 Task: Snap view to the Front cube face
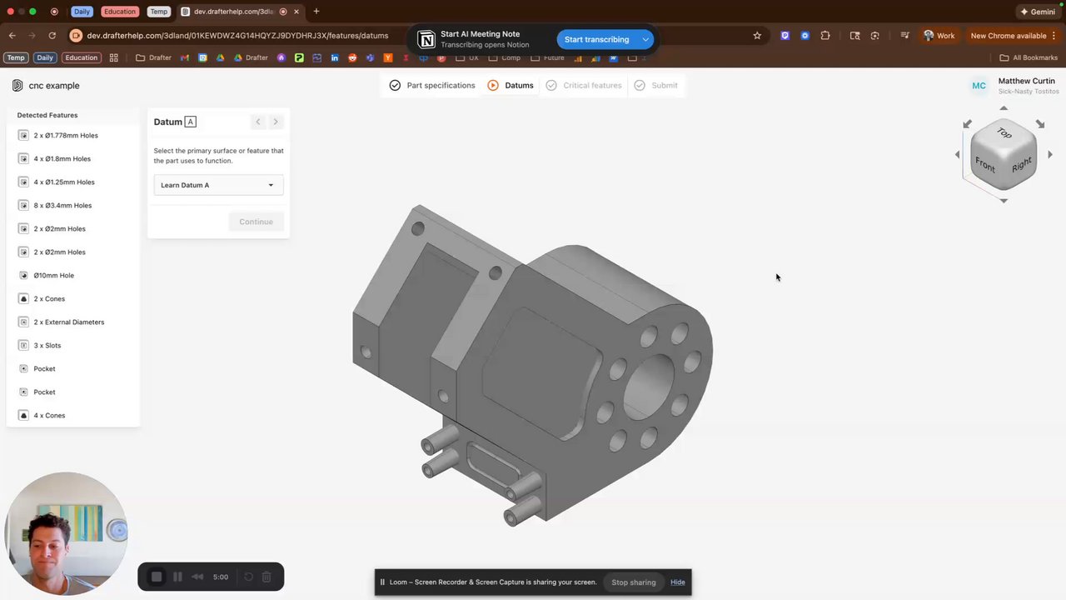985,165
